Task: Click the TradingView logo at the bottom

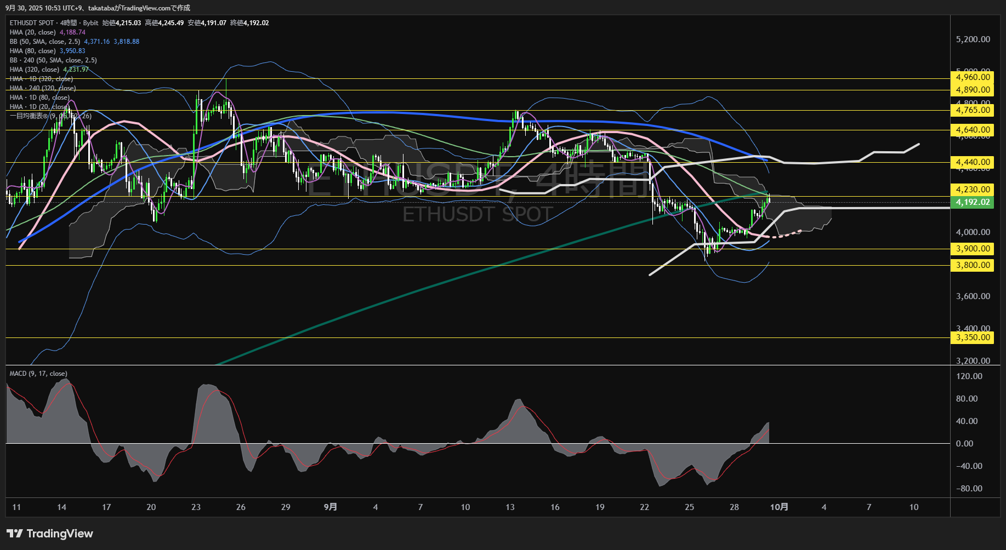Action: (x=50, y=534)
